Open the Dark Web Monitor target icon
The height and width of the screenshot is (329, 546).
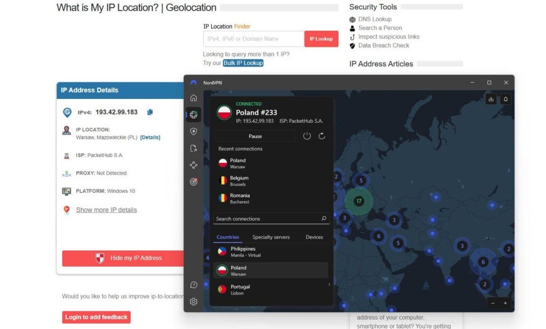coord(194,182)
